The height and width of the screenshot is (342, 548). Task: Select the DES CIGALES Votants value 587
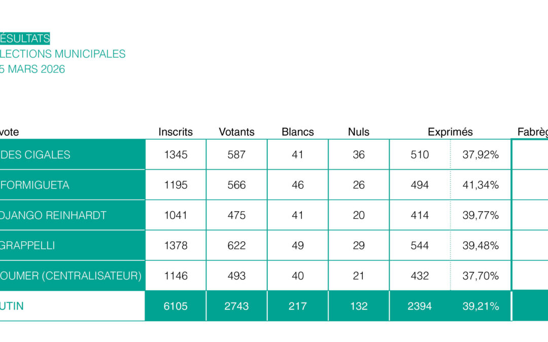(236, 155)
